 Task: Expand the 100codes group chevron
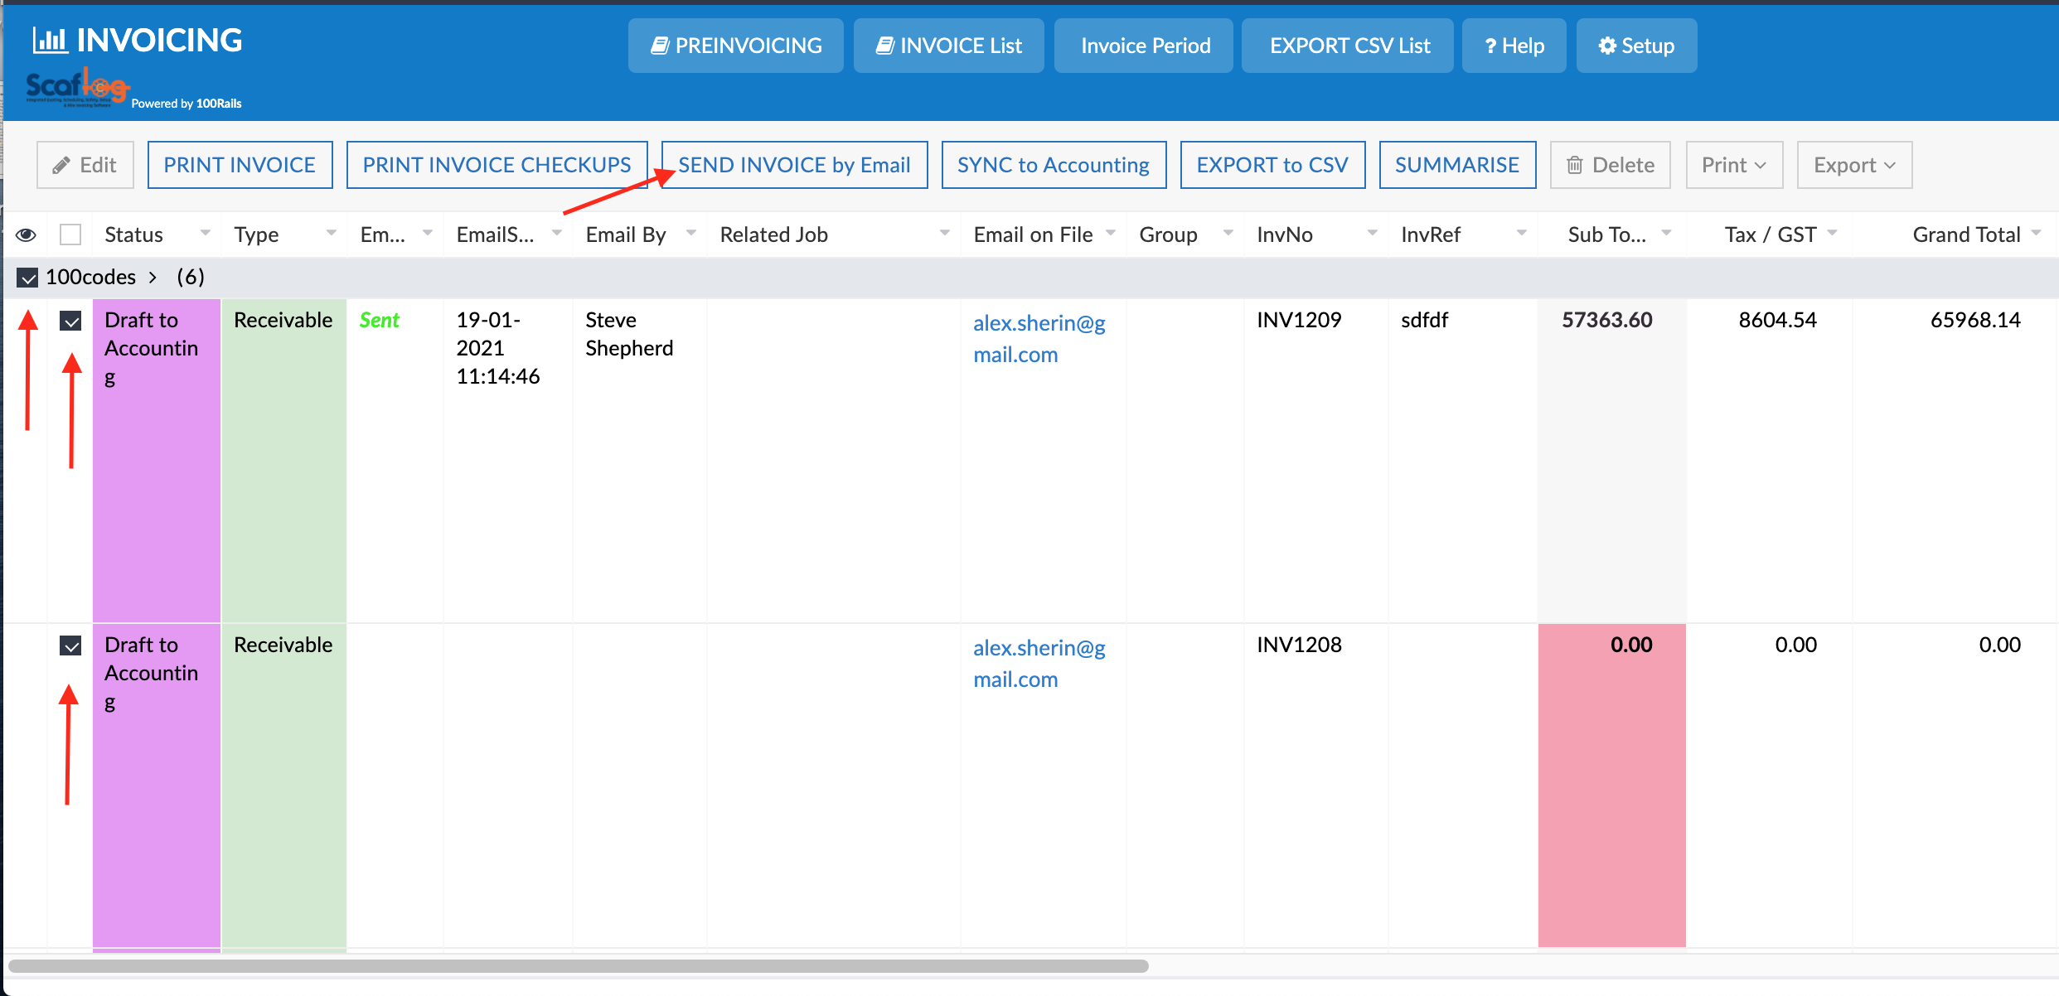click(153, 278)
